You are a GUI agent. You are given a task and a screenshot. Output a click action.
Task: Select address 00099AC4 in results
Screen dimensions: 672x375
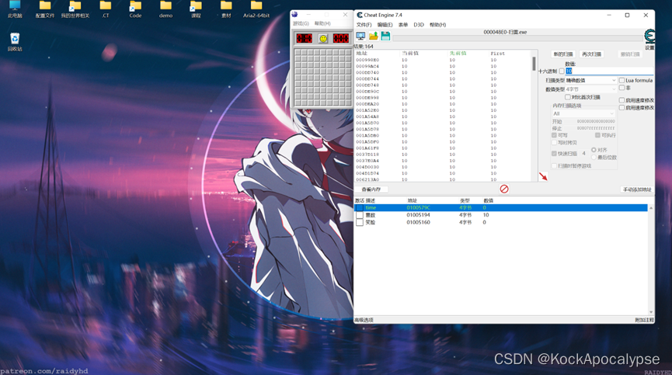pyautogui.click(x=367, y=66)
